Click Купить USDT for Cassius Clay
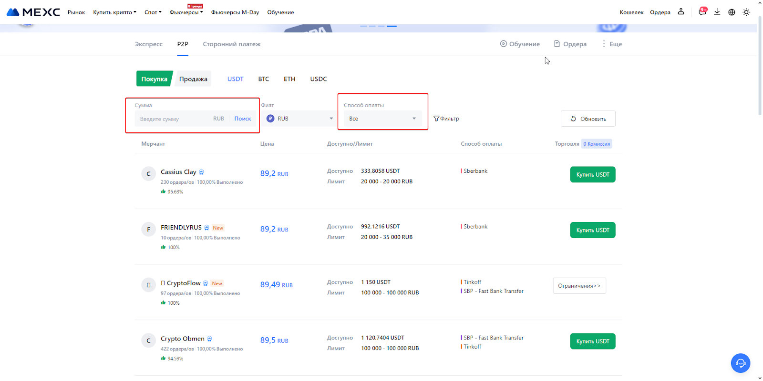This screenshot has height=381, width=763. pos(593,174)
